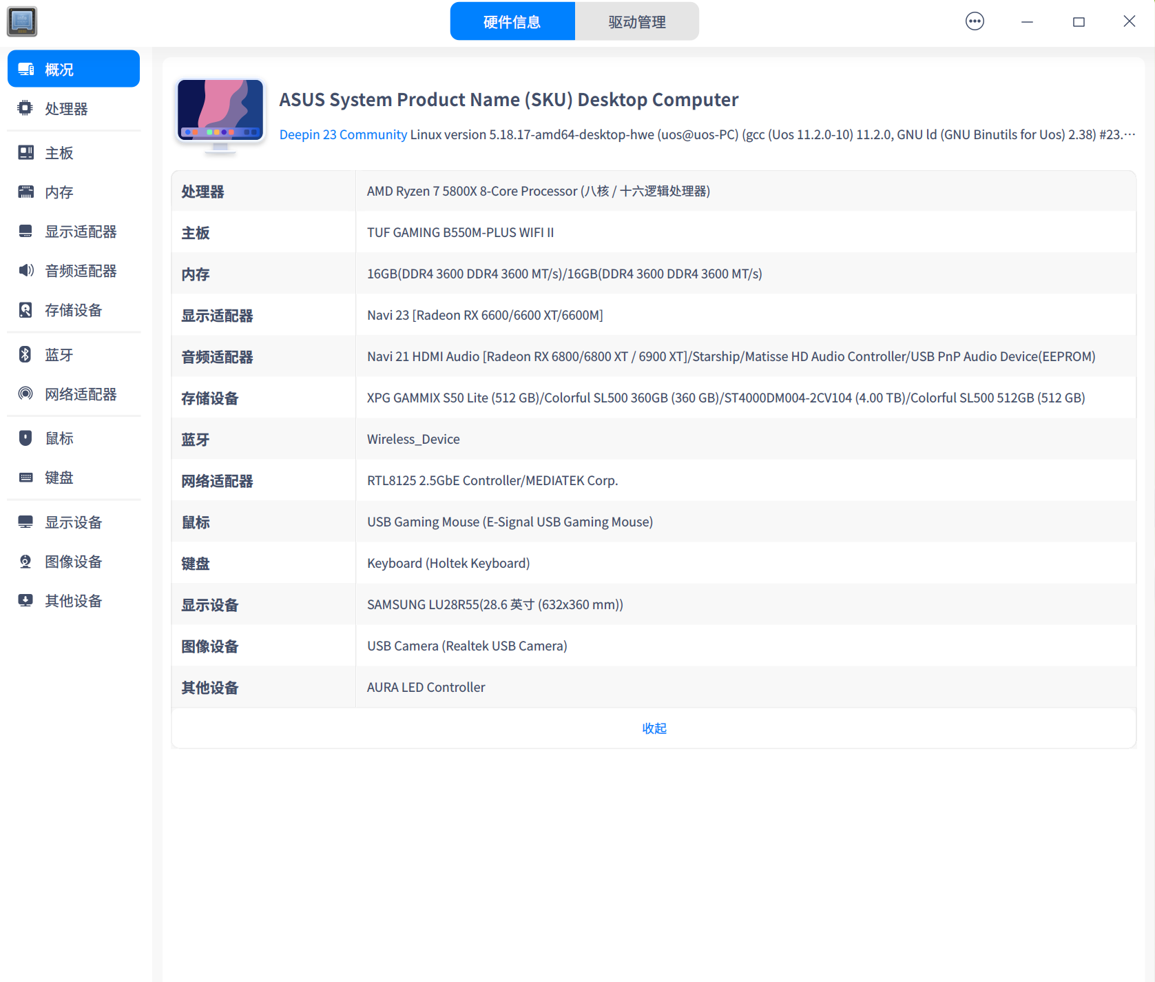The height and width of the screenshot is (982, 1155).
Task: Open the 处理器 sidebar entry
Action: point(74,108)
